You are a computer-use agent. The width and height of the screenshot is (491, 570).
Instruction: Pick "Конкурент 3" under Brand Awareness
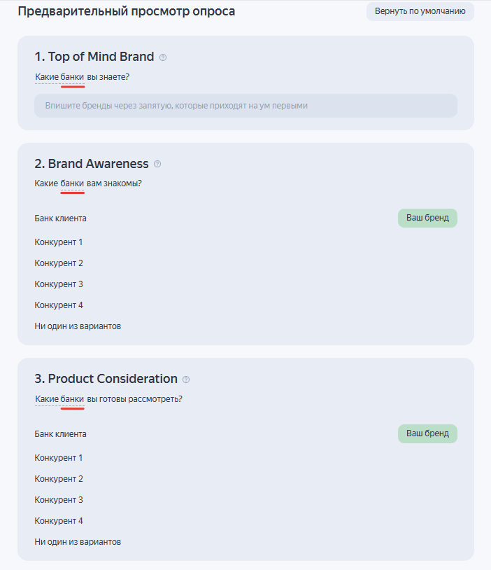(x=59, y=284)
